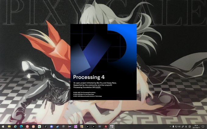Open the dark gray box taskbar icon
The image size is (207, 129).
[x=100, y=127]
